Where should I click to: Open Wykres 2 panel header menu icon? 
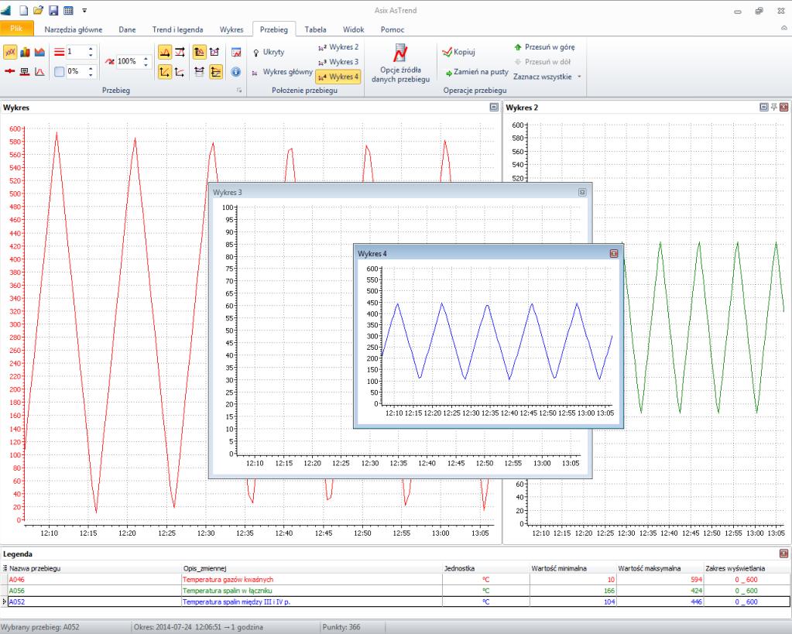point(763,107)
